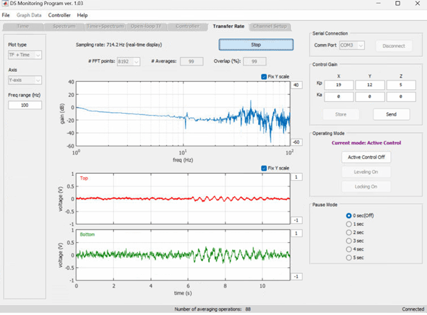
Task: Click the Store button
Action: 341,114
